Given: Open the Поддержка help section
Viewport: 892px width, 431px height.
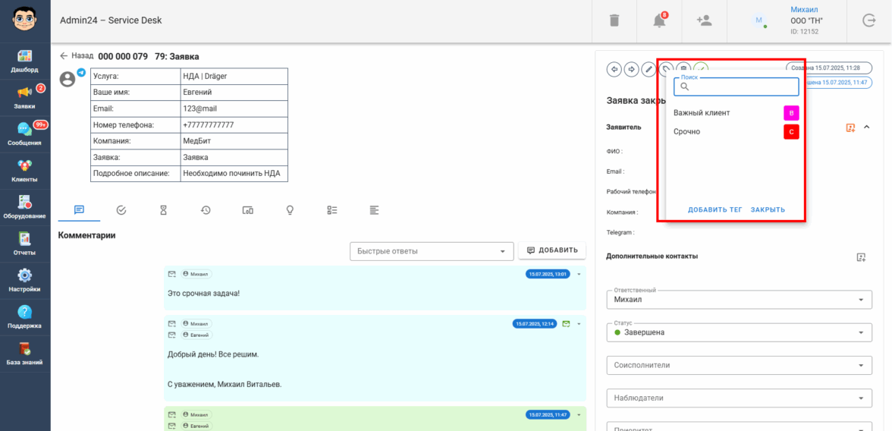Looking at the screenshot, I should point(25,317).
